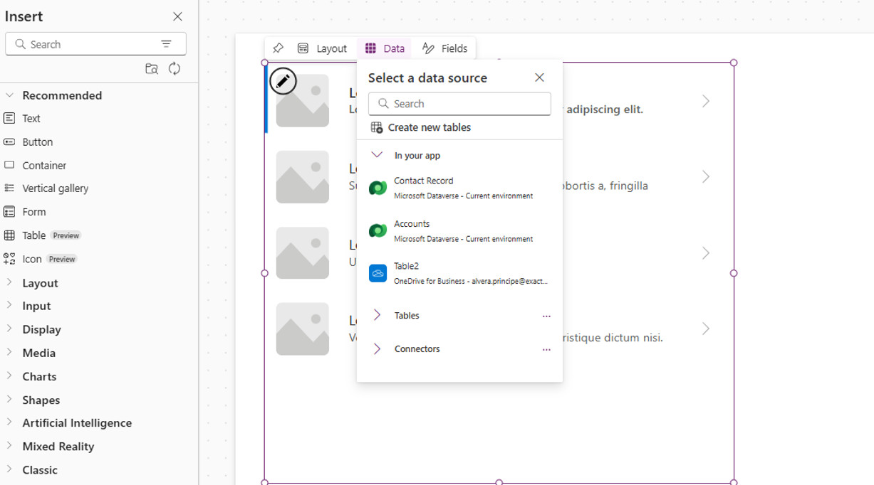This screenshot has height=485, width=874.
Task: Refresh the Insert pane component list
Action: tap(175, 68)
